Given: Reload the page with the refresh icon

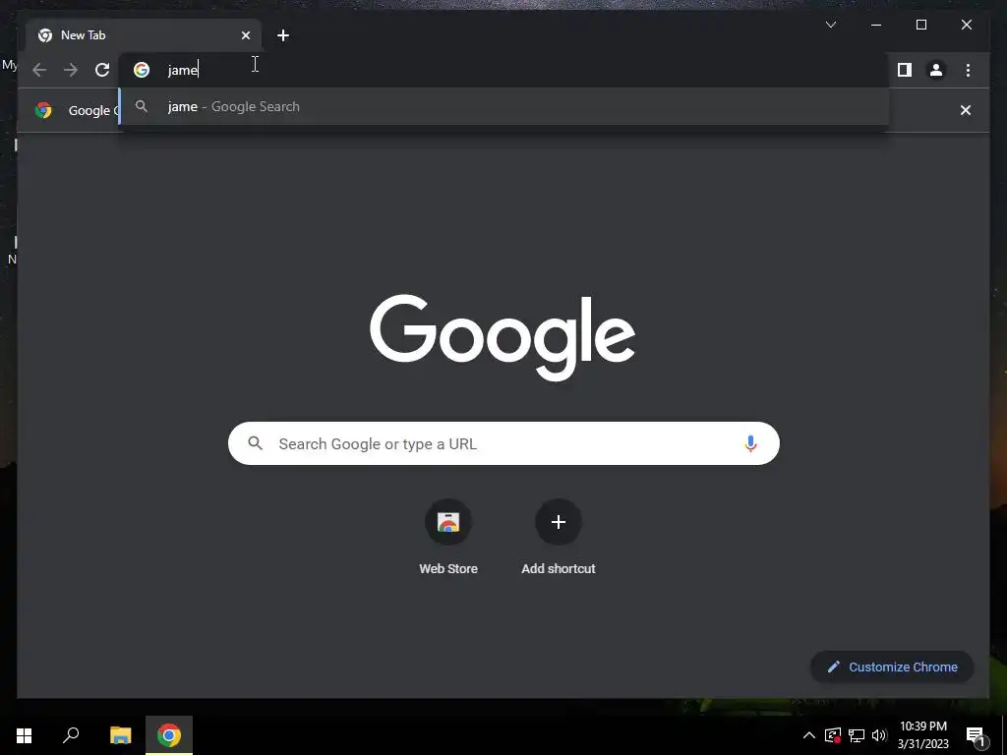Looking at the screenshot, I should tap(102, 70).
